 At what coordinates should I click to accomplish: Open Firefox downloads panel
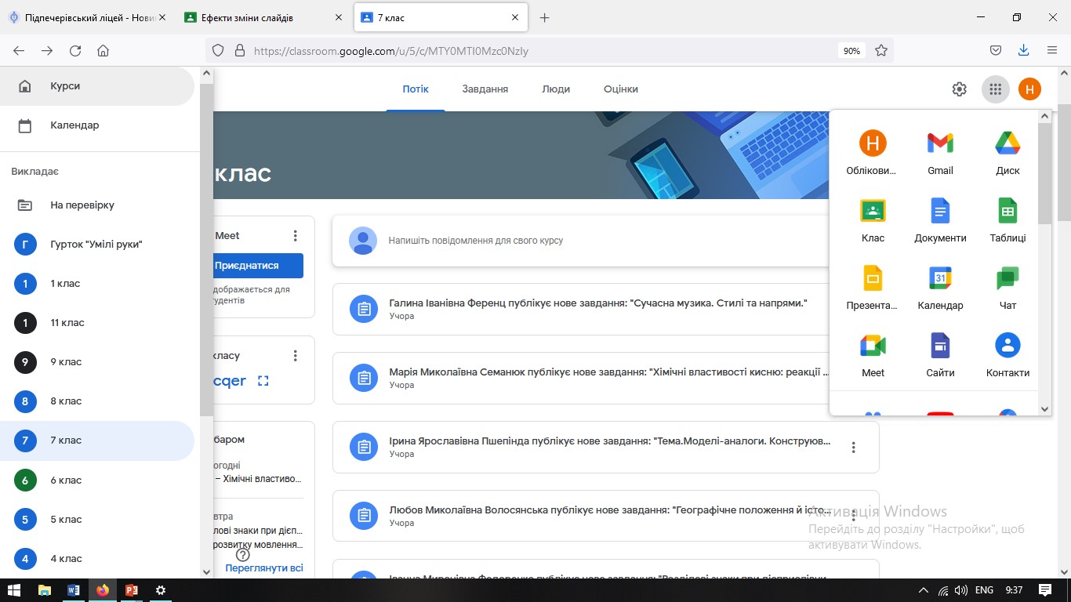1023,50
